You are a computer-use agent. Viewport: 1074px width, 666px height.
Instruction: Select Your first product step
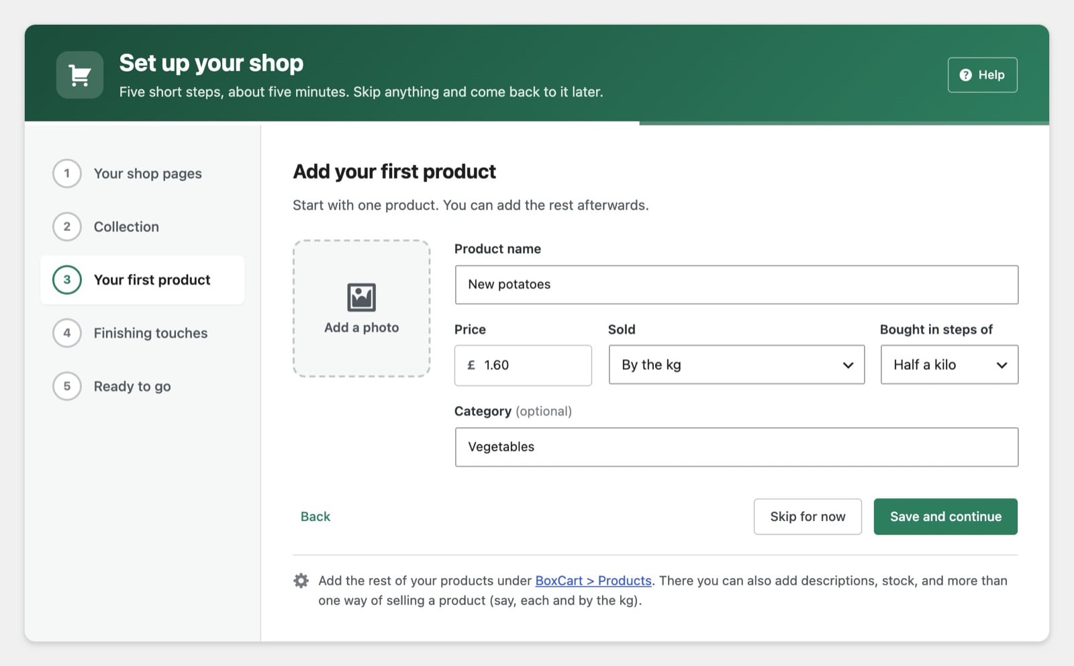coord(142,279)
